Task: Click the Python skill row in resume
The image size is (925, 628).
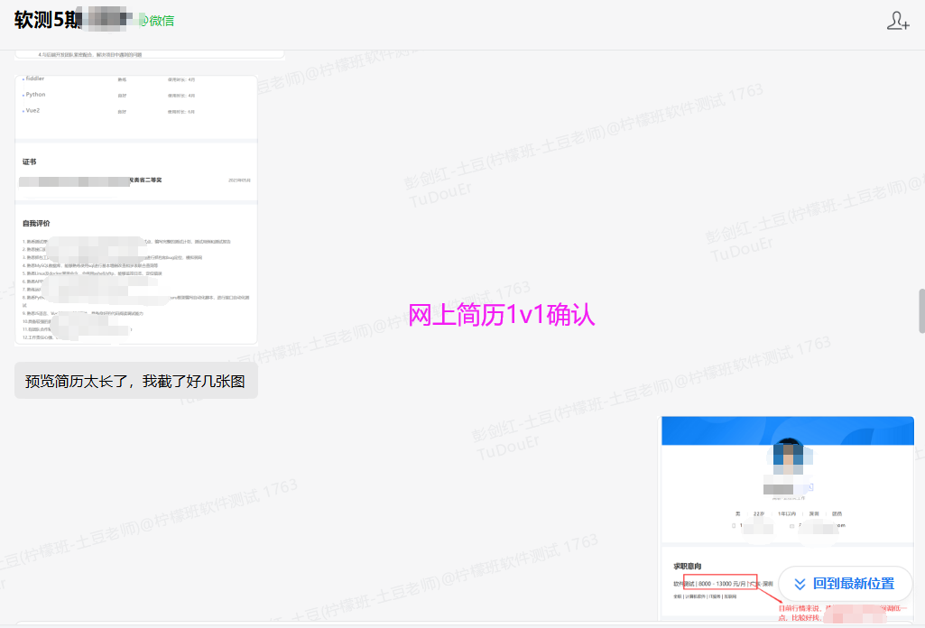Action: [x=36, y=95]
